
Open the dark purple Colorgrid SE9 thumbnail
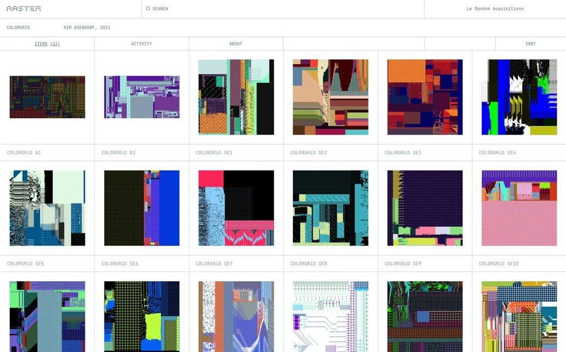pos(424,208)
